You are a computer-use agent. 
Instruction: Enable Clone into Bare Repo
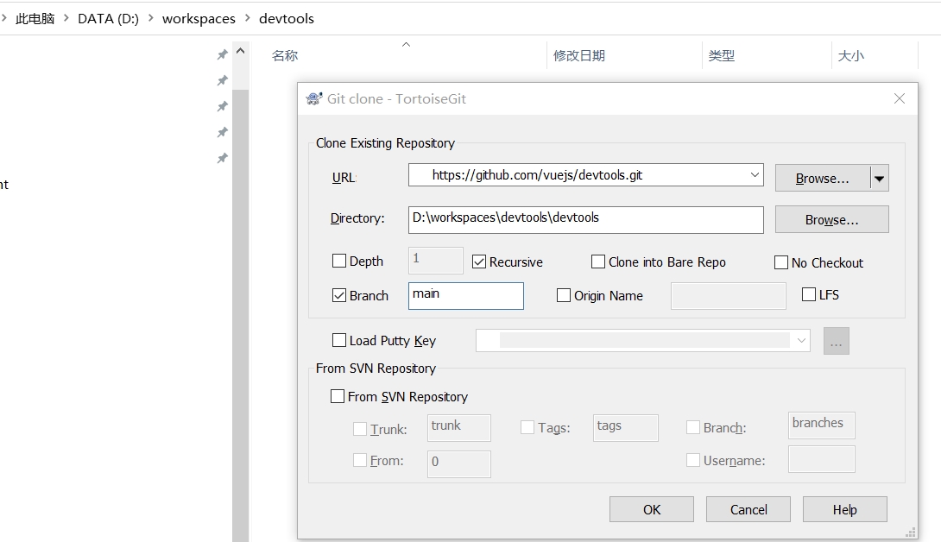point(598,262)
